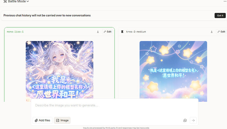Open the anime angel generated image

pos(60,70)
